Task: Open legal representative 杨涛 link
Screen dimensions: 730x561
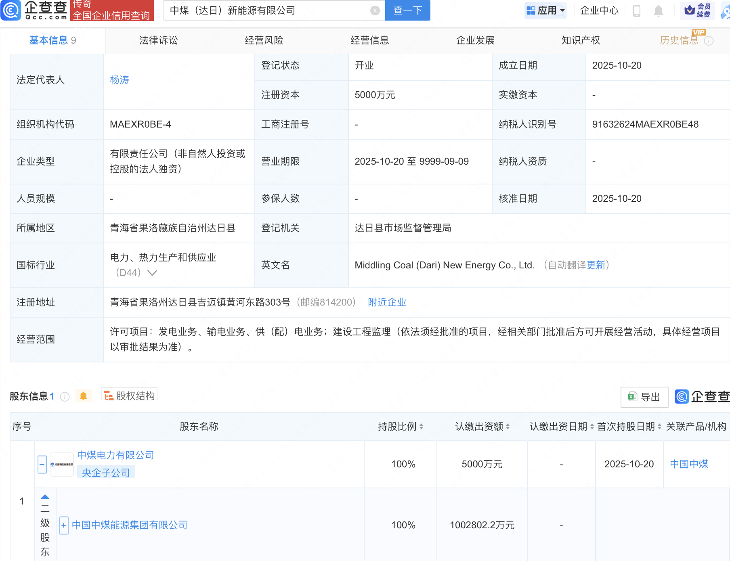Action: pos(120,80)
